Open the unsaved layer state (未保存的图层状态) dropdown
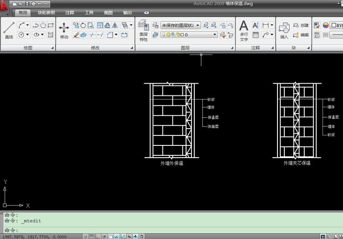 [181, 25]
